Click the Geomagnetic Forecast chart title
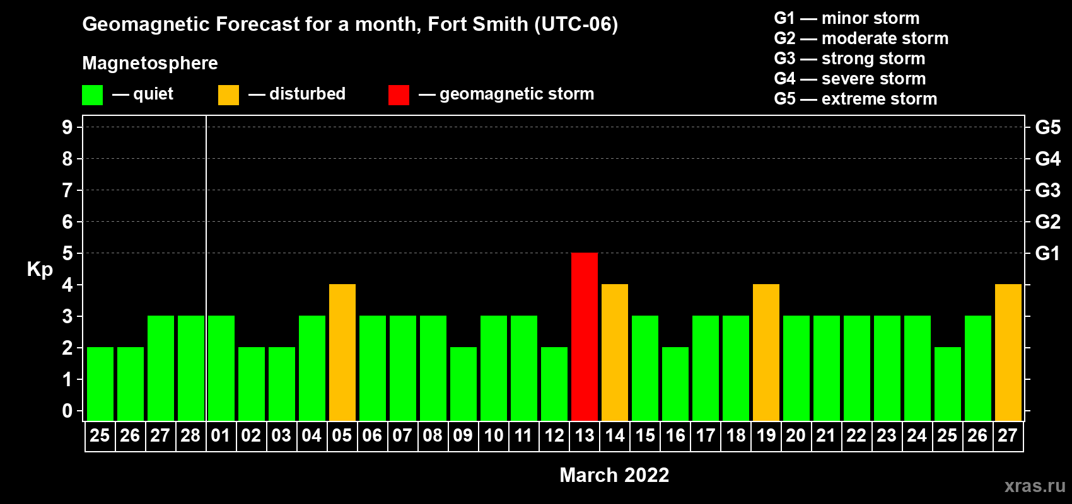The width and height of the screenshot is (1072, 504). (x=350, y=25)
